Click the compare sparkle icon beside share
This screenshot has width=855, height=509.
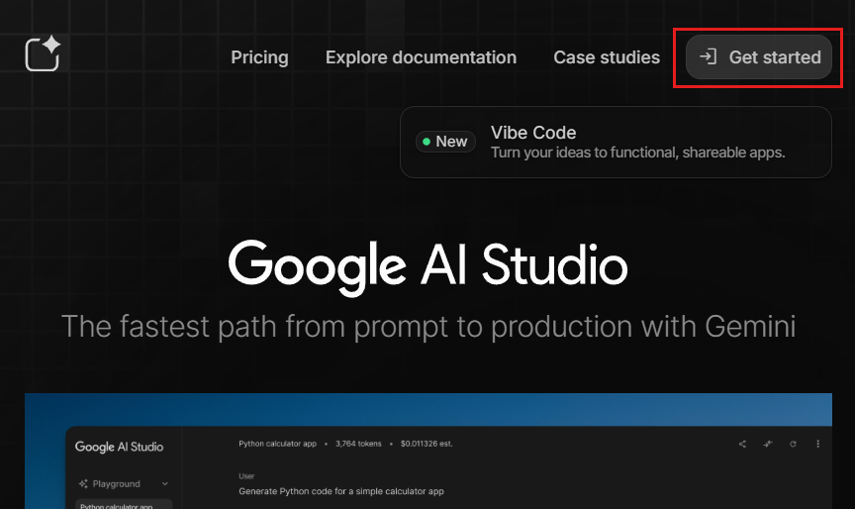(x=768, y=444)
